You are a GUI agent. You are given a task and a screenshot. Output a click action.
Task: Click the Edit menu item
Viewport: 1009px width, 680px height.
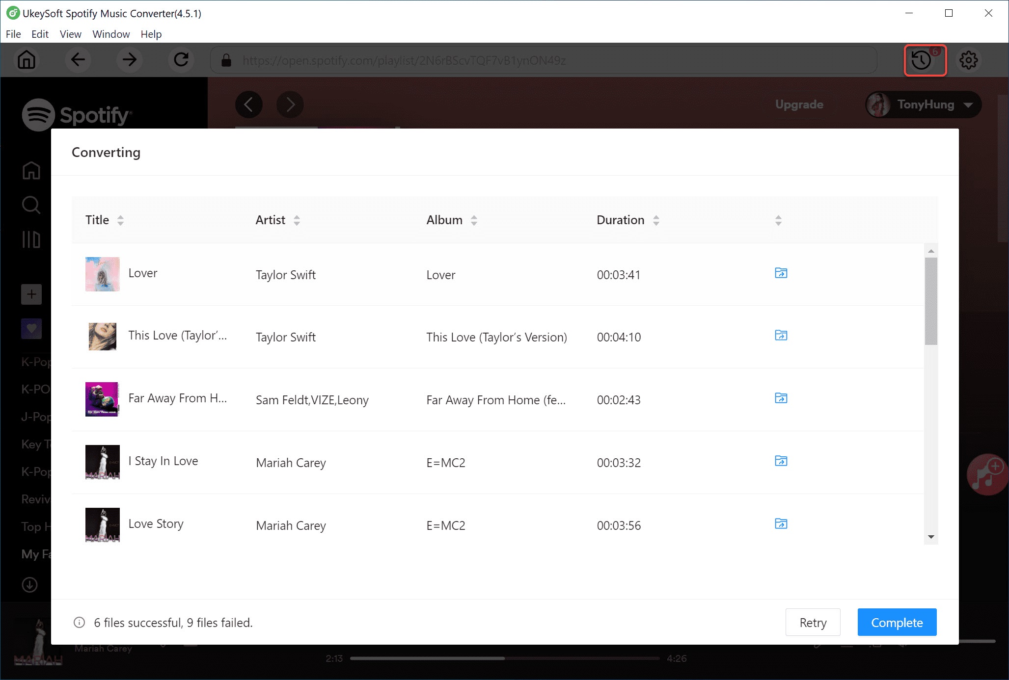(x=39, y=34)
